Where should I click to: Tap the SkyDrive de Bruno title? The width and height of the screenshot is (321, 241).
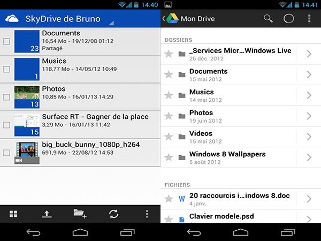63,19
